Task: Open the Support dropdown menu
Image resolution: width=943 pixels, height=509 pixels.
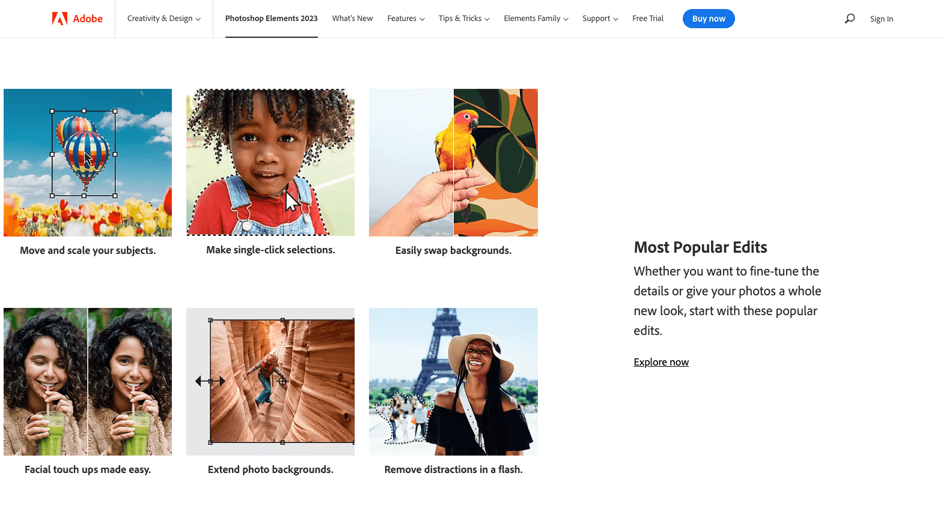Action: pyautogui.click(x=600, y=19)
